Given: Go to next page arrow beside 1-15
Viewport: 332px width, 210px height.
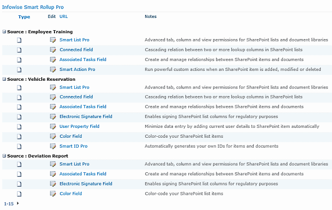Looking at the screenshot, I should point(18,203).
